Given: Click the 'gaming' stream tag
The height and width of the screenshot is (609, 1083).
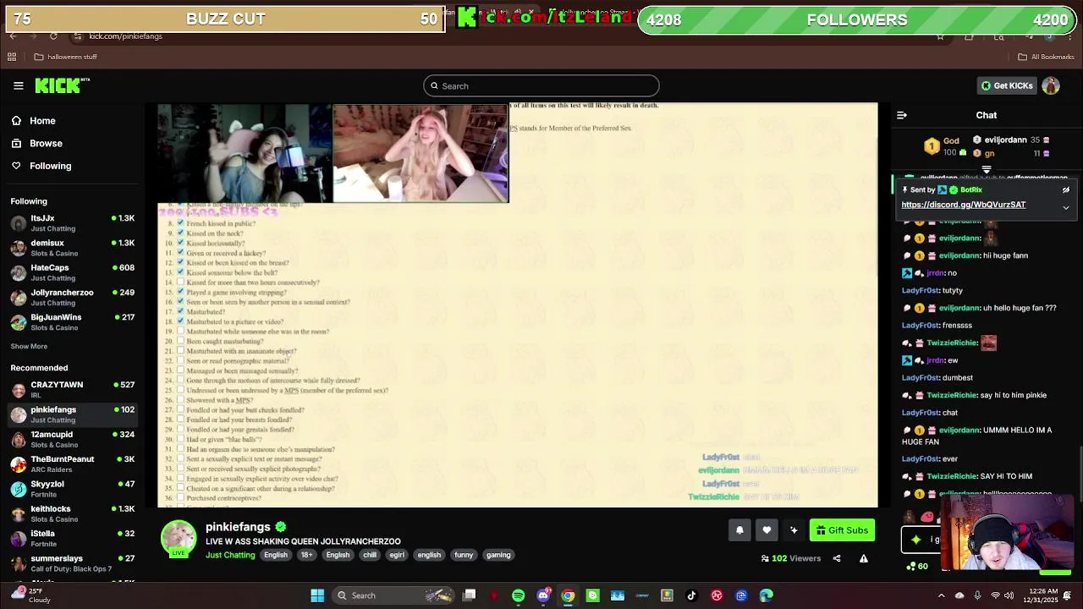Looking at the screenshot, I should [x=498, y=555].
